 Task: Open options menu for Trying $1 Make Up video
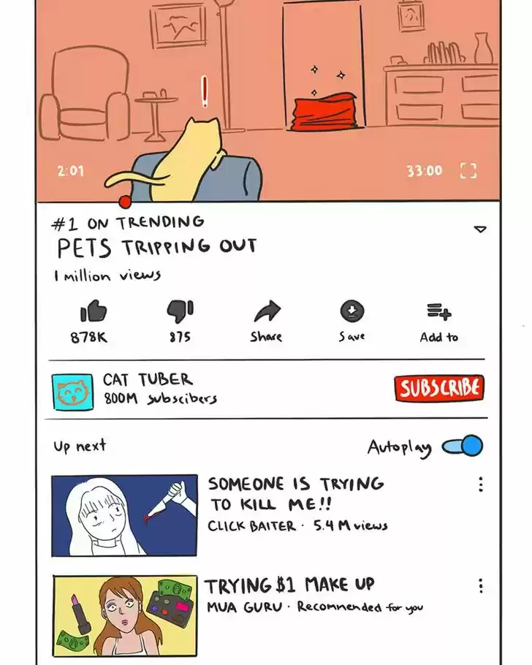481,585
